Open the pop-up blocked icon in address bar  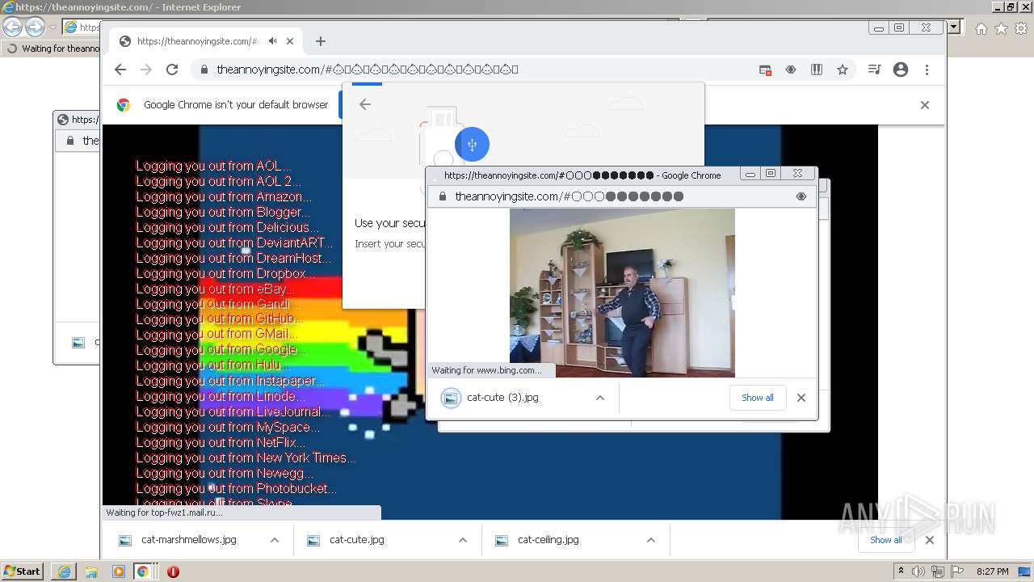[765, 70]
